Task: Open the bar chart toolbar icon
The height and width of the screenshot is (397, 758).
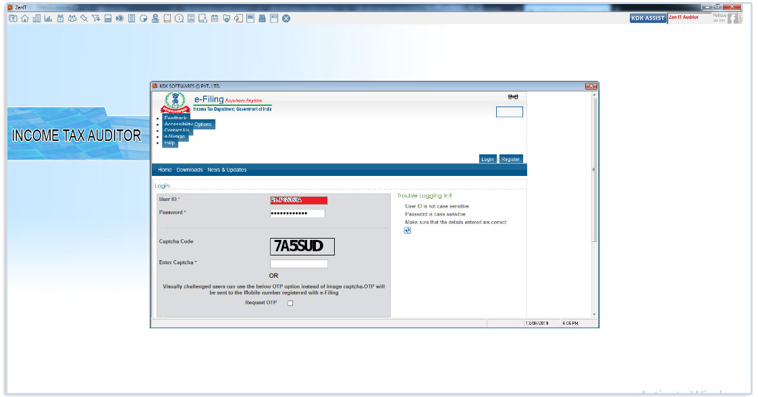Action: tap(49, 18)
